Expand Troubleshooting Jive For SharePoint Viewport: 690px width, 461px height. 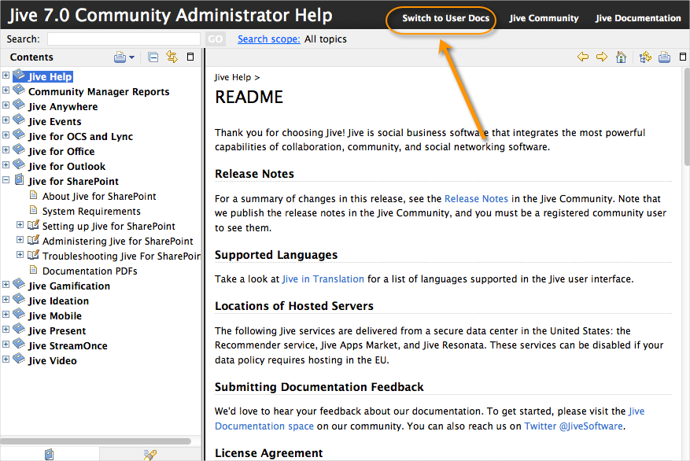click(x=20, y=255)
